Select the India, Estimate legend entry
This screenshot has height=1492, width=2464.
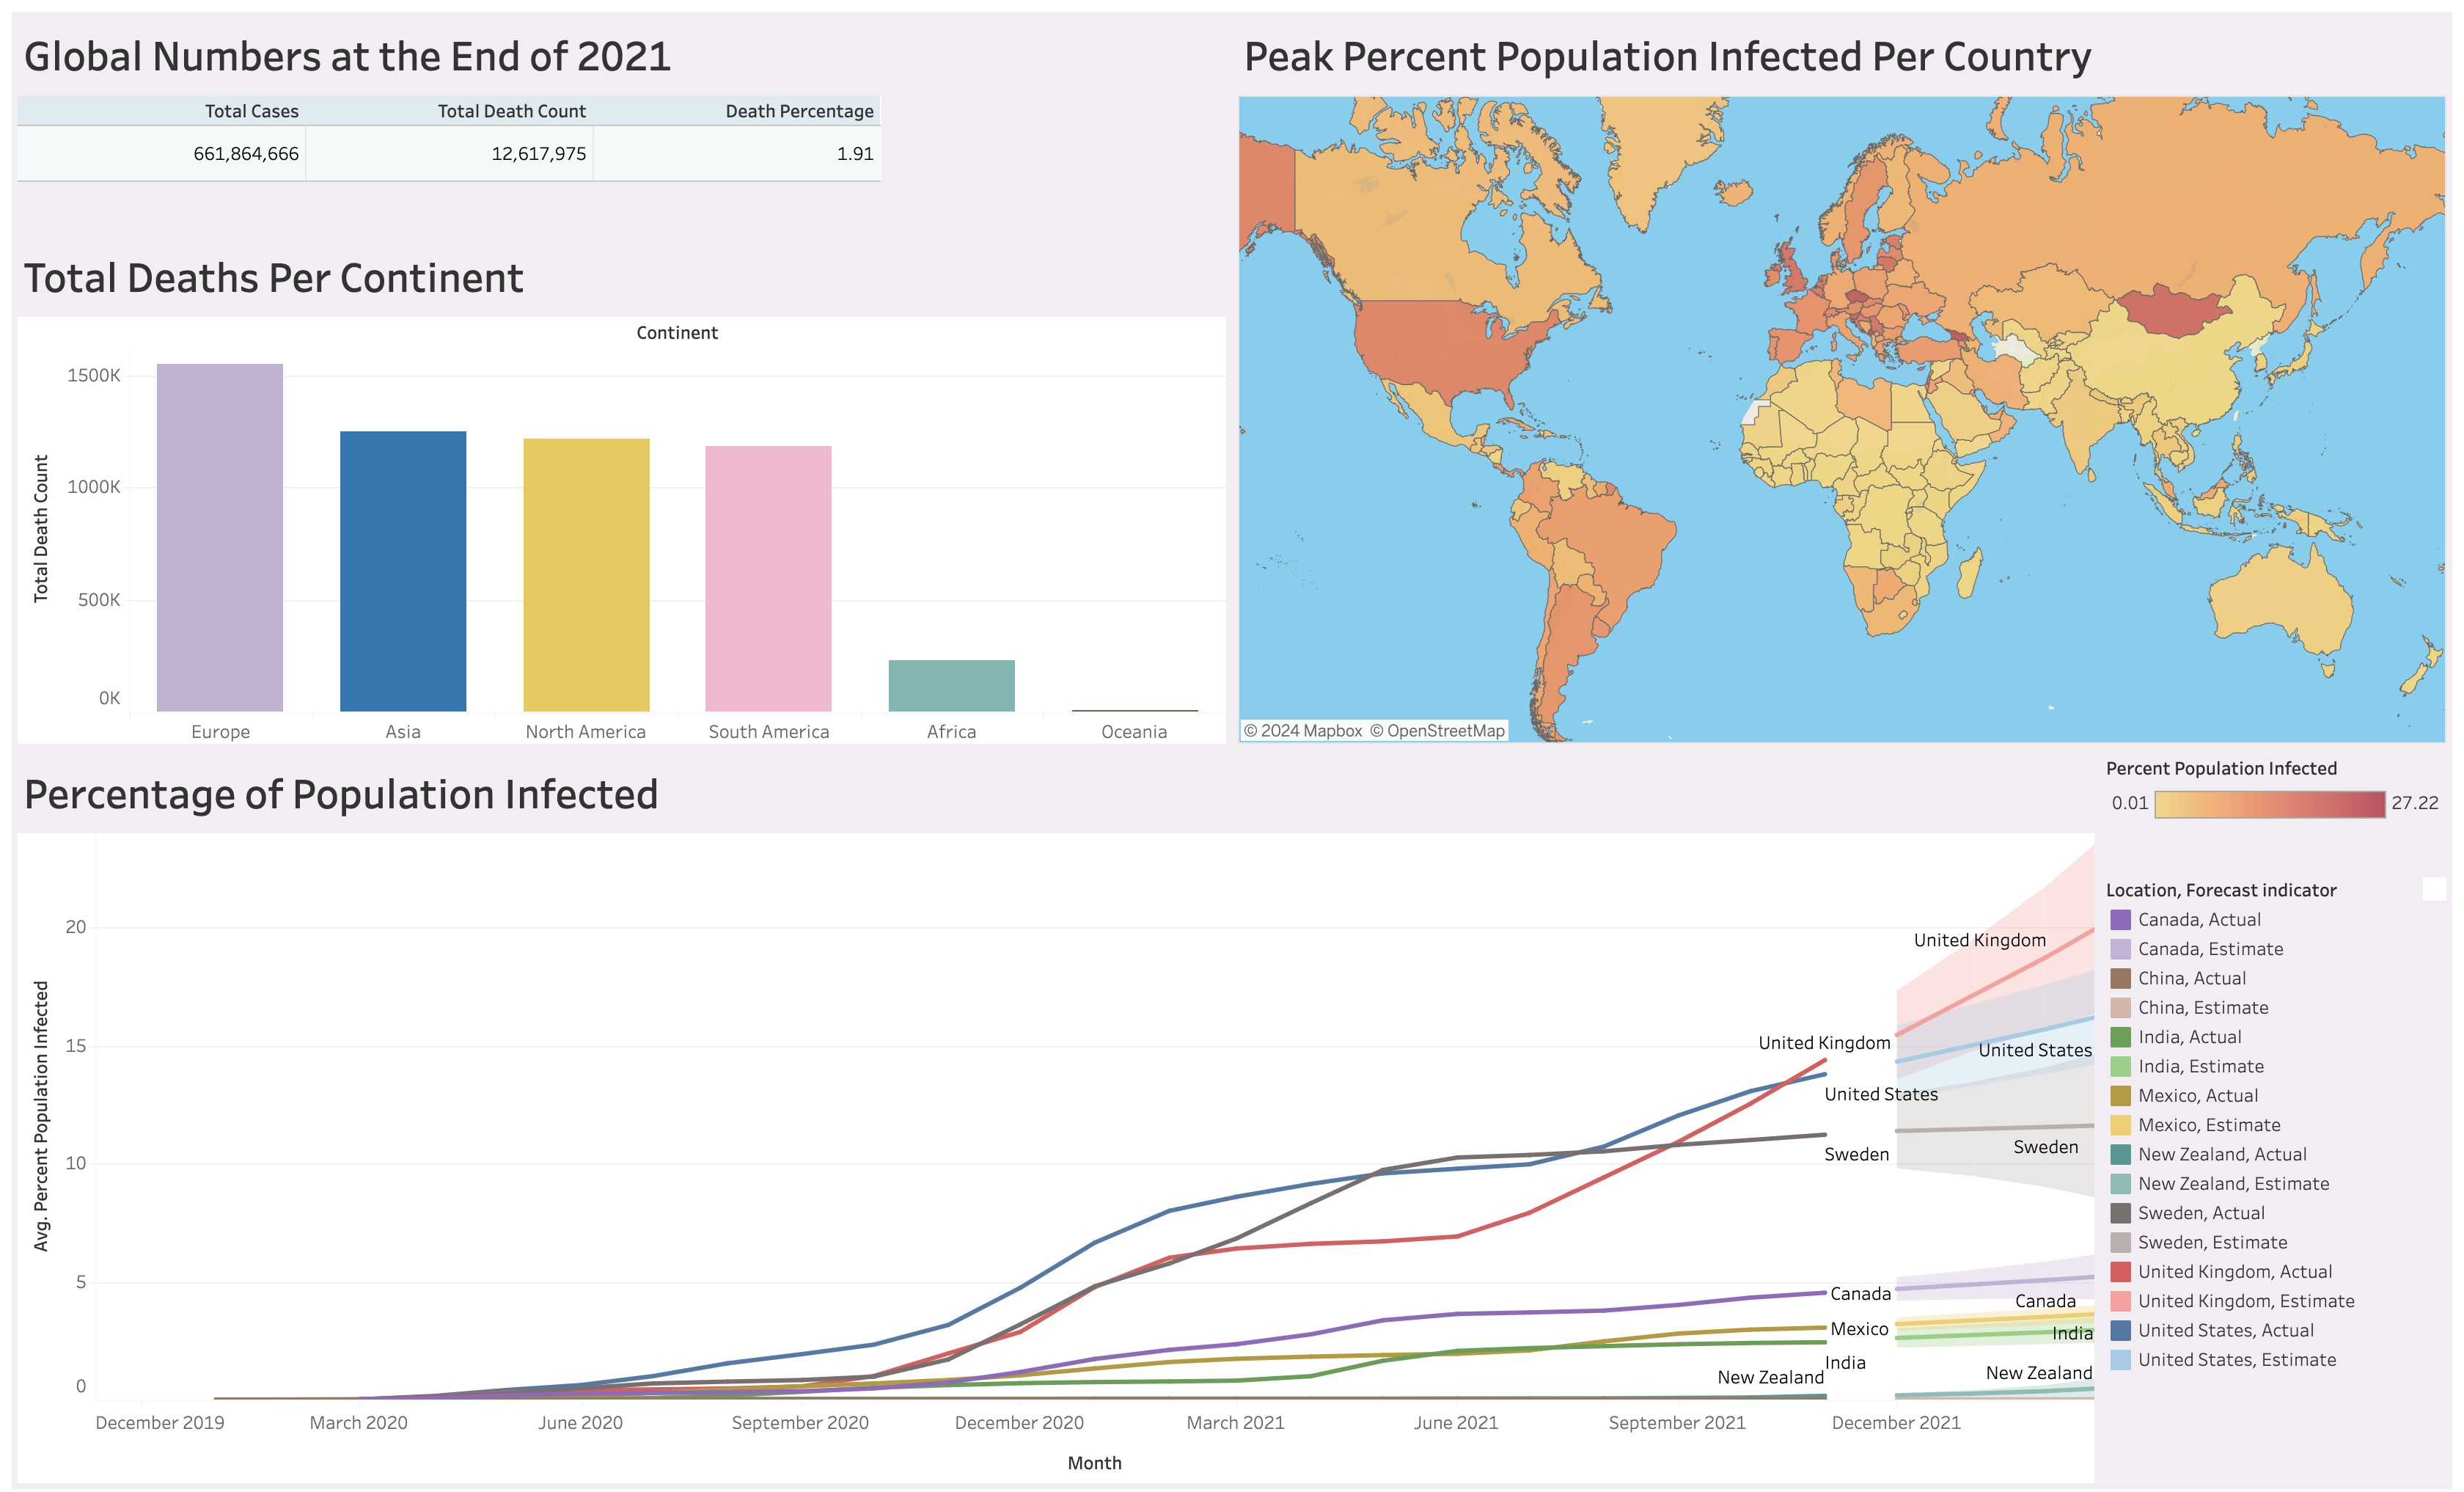tap(2200, 1066)
